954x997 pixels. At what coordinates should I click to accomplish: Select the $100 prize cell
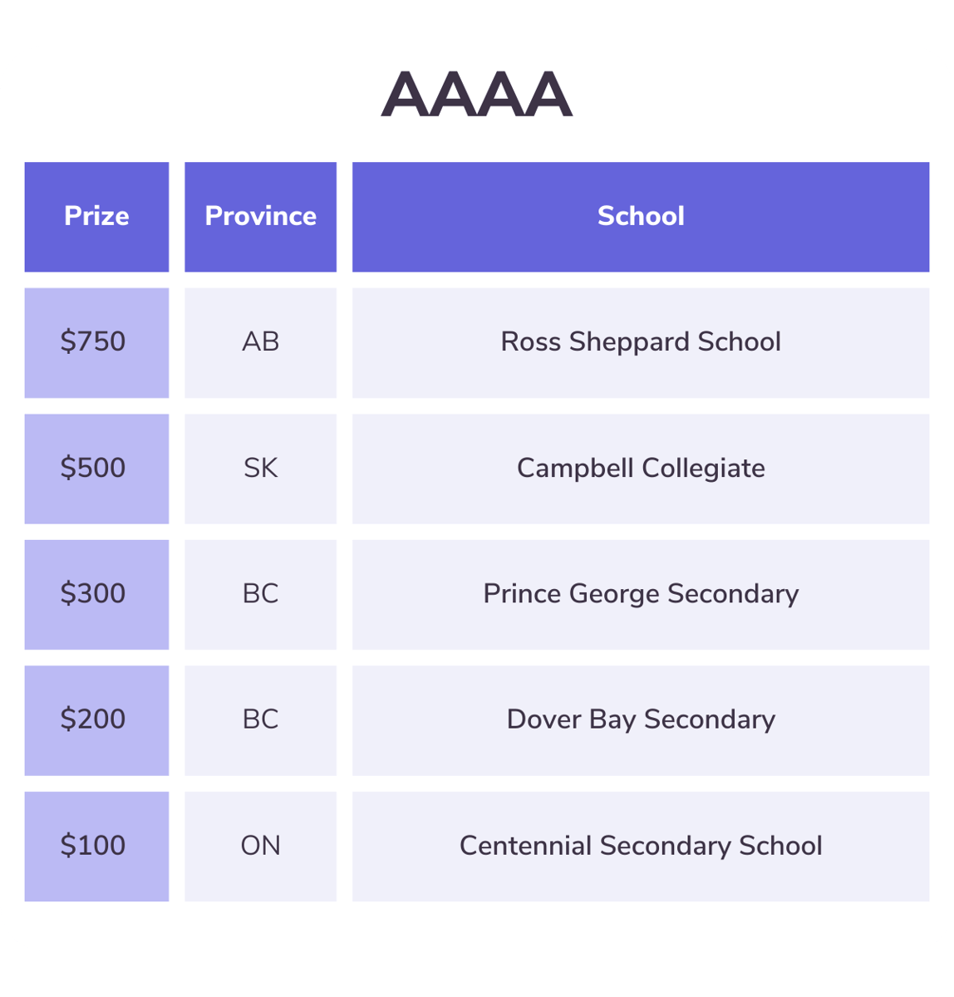pos(96,846)
